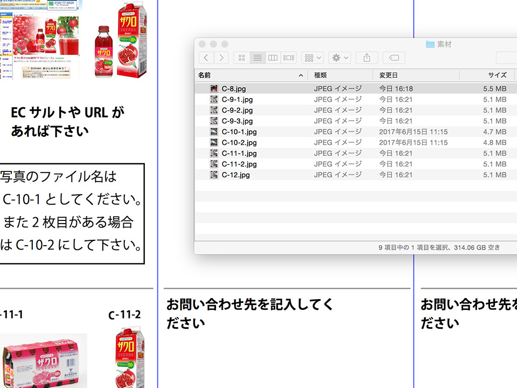This screenshot has height=388, width=517.
Task: Sort by サイズ column header
Action: [x=487, y=75]
